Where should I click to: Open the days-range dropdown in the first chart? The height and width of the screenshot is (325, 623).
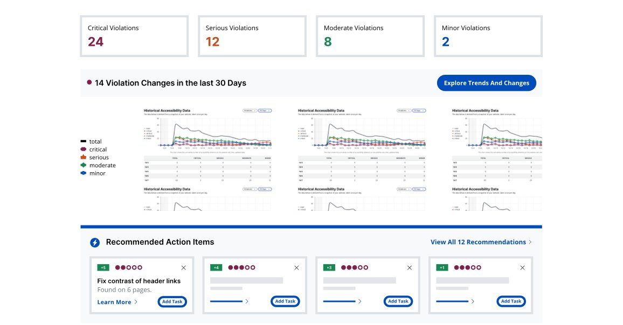click(x=265, y=111)
